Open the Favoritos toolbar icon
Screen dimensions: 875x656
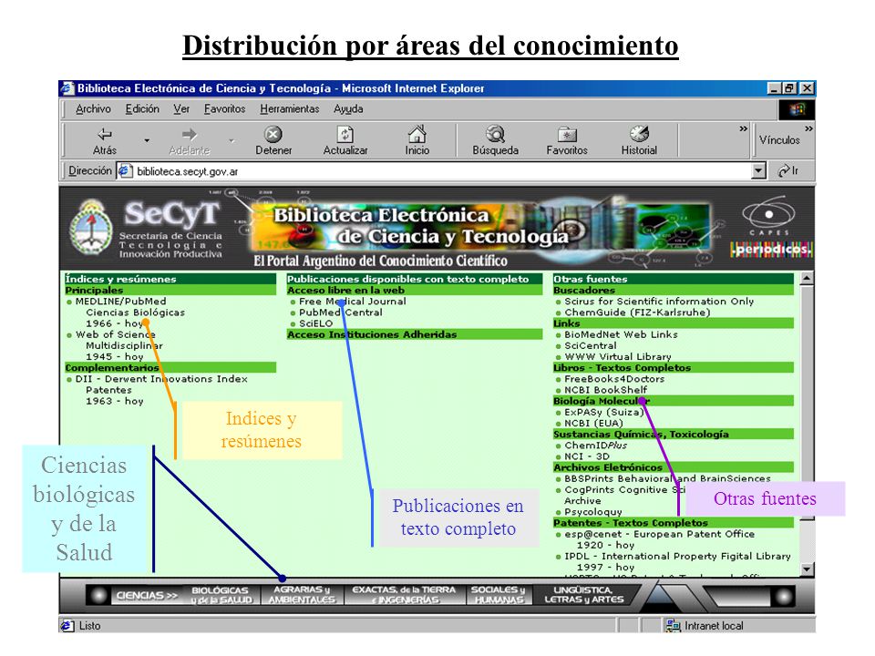[566, 135]
